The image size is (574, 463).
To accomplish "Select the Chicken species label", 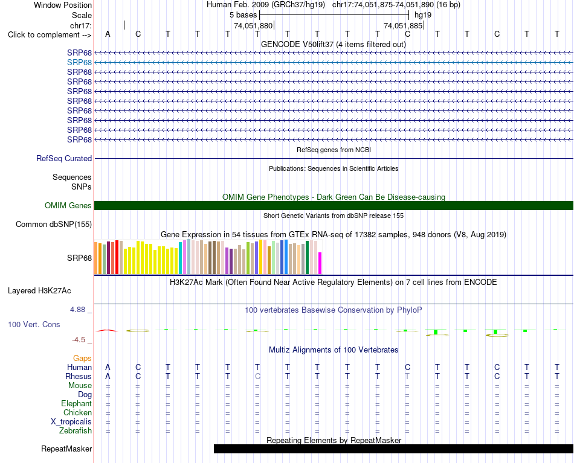I will pos(77,412).
